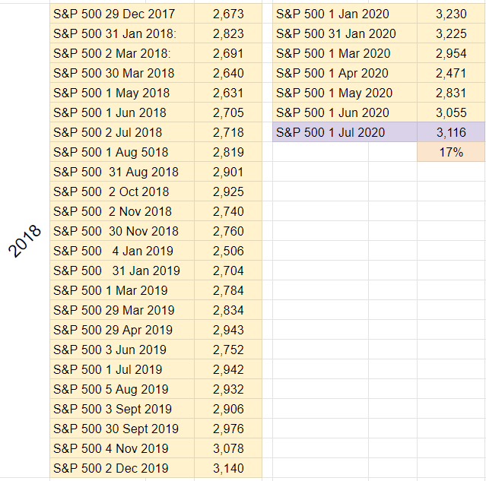Select cell S&P 500 29 Mar 2019
Viewport: 486px width, 481px height.
[122, 310]
